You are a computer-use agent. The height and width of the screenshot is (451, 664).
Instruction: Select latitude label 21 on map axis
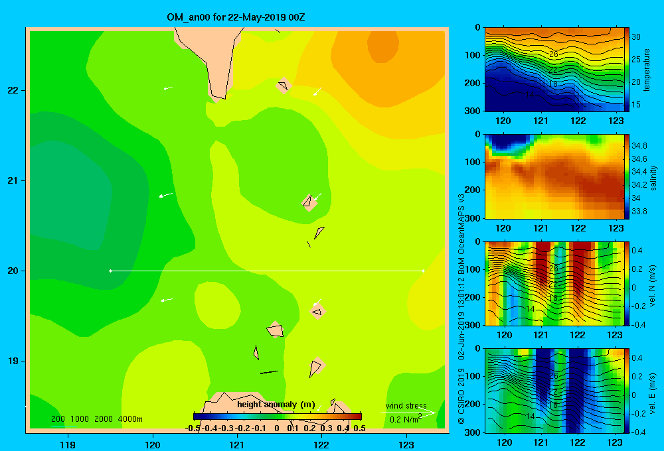coord(13,180)
